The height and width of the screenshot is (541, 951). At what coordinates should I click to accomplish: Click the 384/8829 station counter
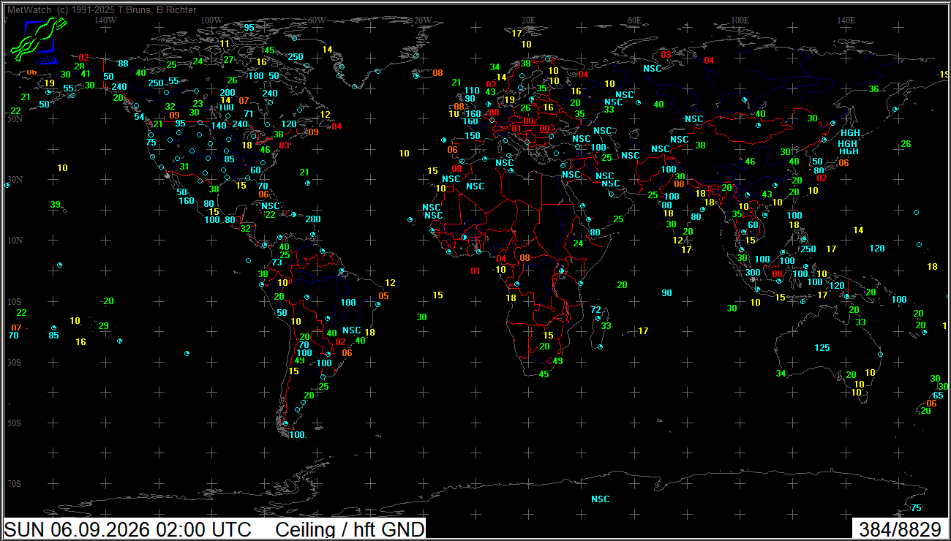click(x=900, y=529)
